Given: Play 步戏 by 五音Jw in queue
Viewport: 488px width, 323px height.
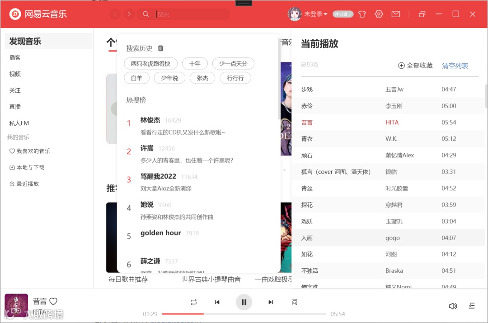Looking at the screenshot, I should [388, 90].
